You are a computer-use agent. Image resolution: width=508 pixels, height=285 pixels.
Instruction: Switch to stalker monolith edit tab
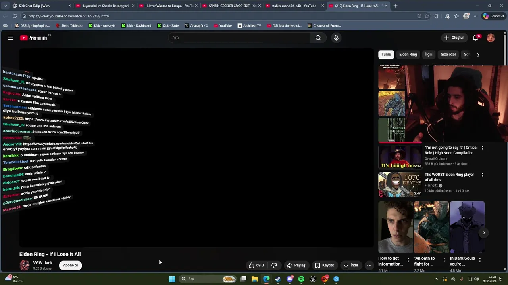295,6
